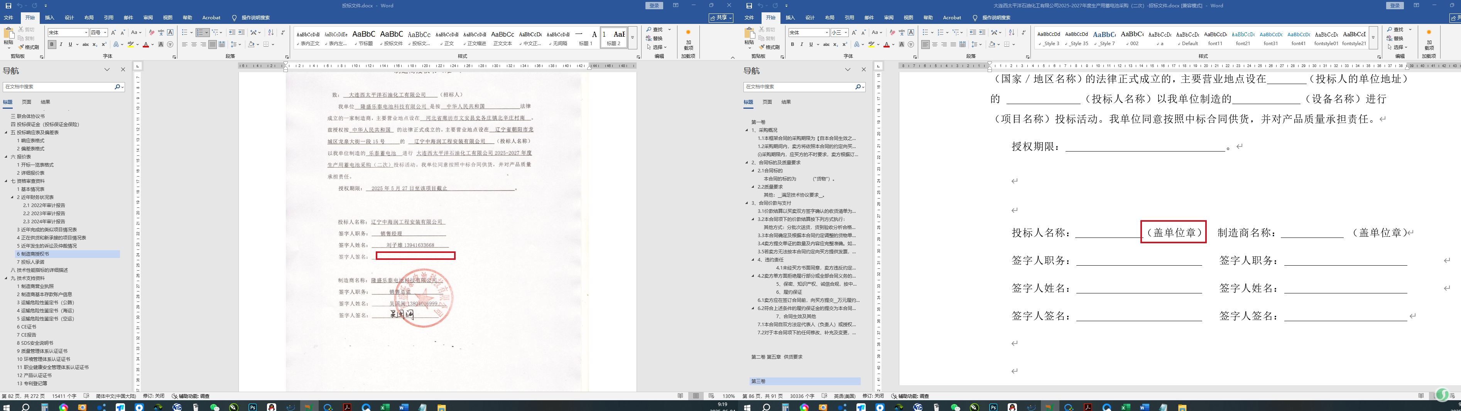Open 审阅 tab in left window
1461x411 pixels.
tap(148, 18)
